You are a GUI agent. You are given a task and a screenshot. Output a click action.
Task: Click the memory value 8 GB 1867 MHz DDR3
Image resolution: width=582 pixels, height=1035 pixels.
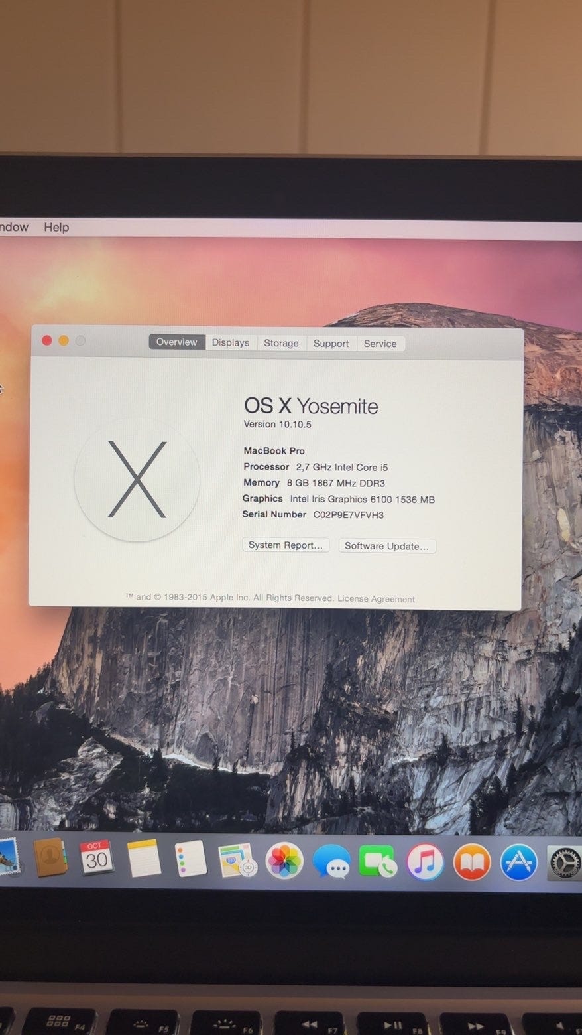335,483
